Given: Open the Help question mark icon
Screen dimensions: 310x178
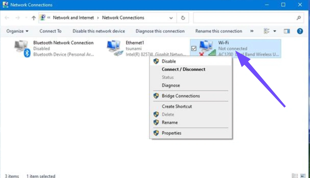Looking at the screenshot, I should (x=300, y=31).
